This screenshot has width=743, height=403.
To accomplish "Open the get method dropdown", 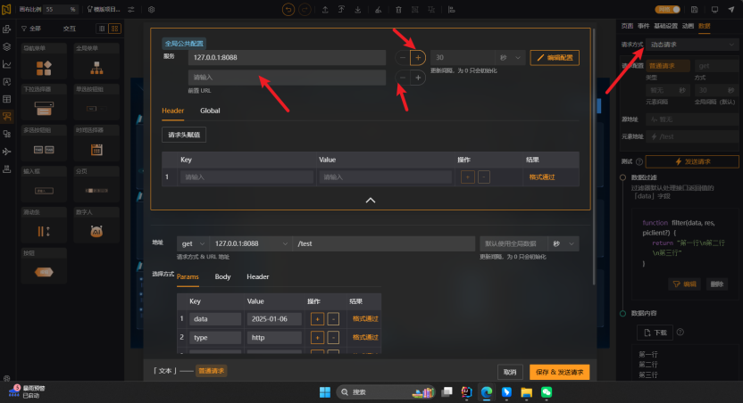I will (x=193, y=243).
